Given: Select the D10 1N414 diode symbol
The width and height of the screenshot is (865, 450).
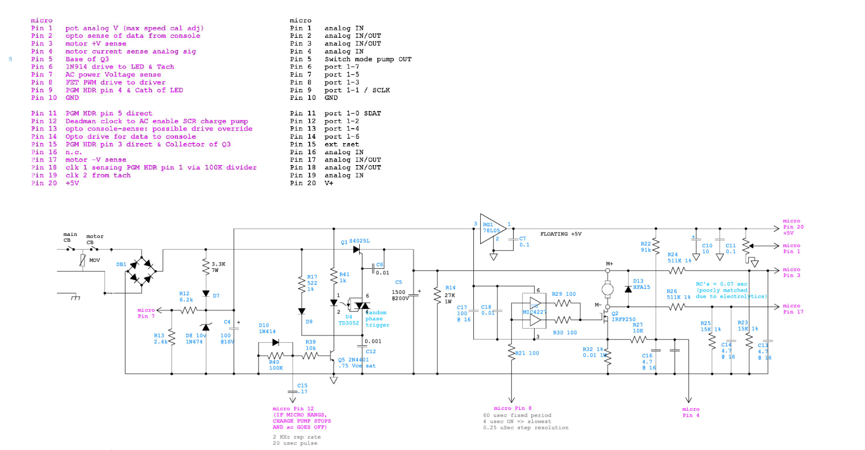Looking at the screenshot, I should [x=275, y=342].
